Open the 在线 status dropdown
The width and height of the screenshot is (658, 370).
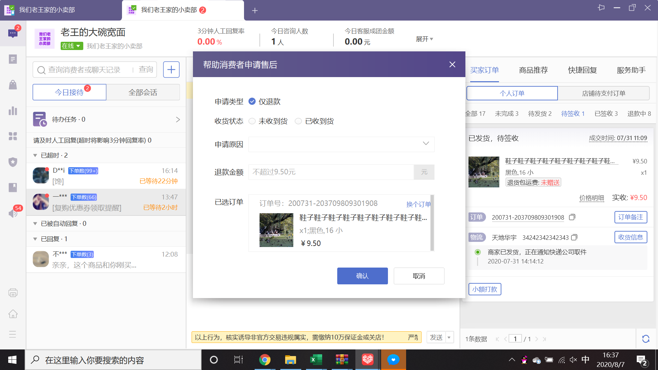coord(72,46)
